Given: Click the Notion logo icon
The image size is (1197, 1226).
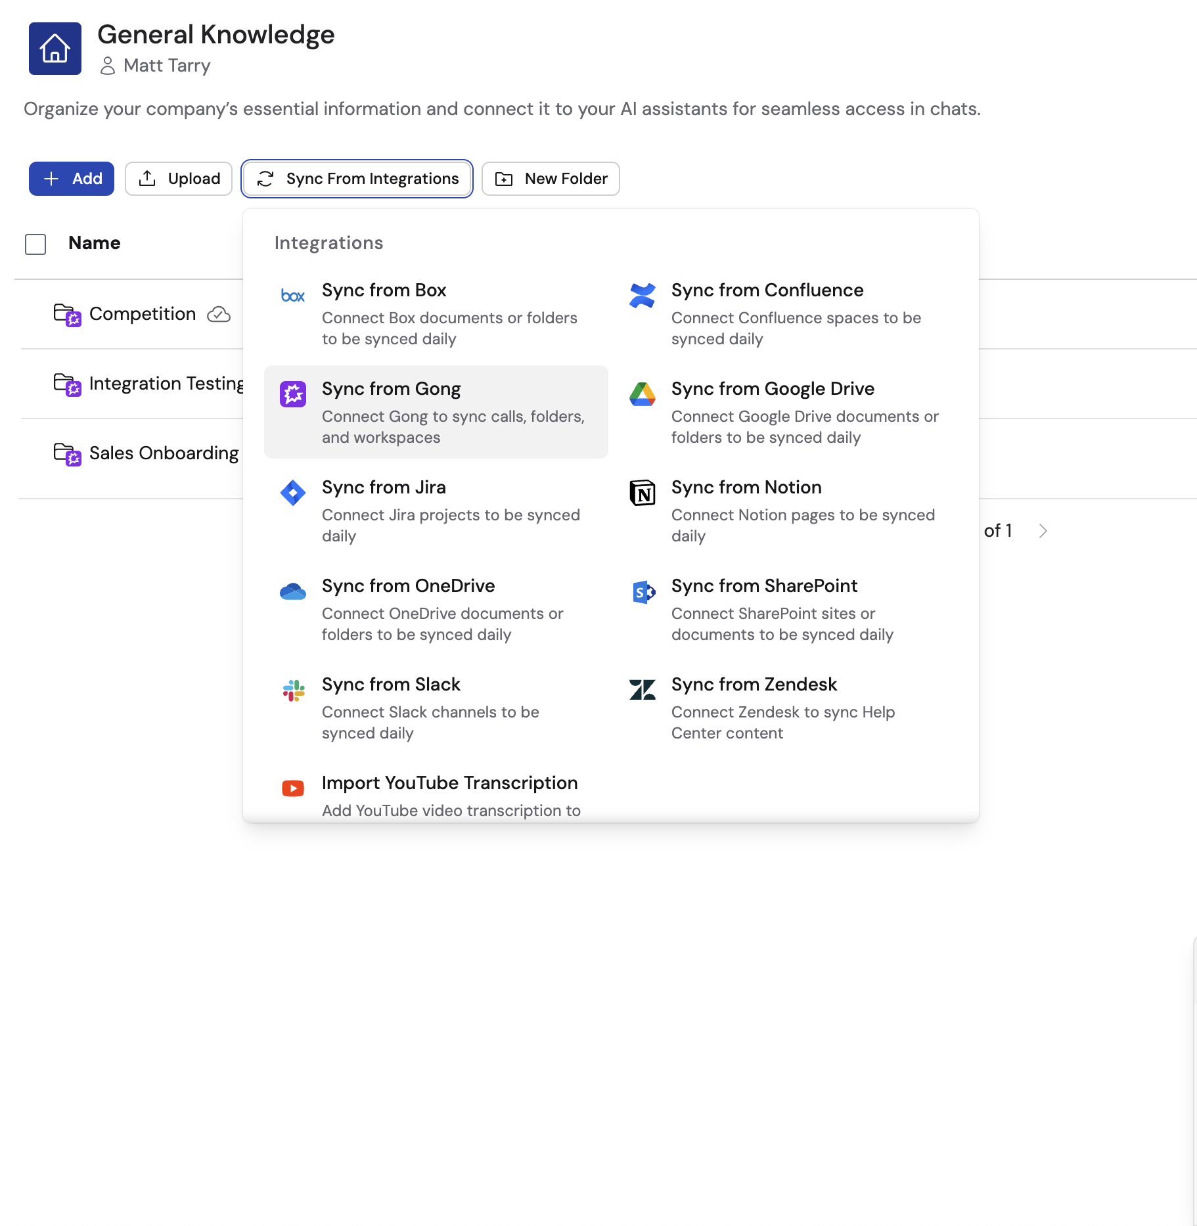Looking at the screenshot, I should click(x=642, y=493).
